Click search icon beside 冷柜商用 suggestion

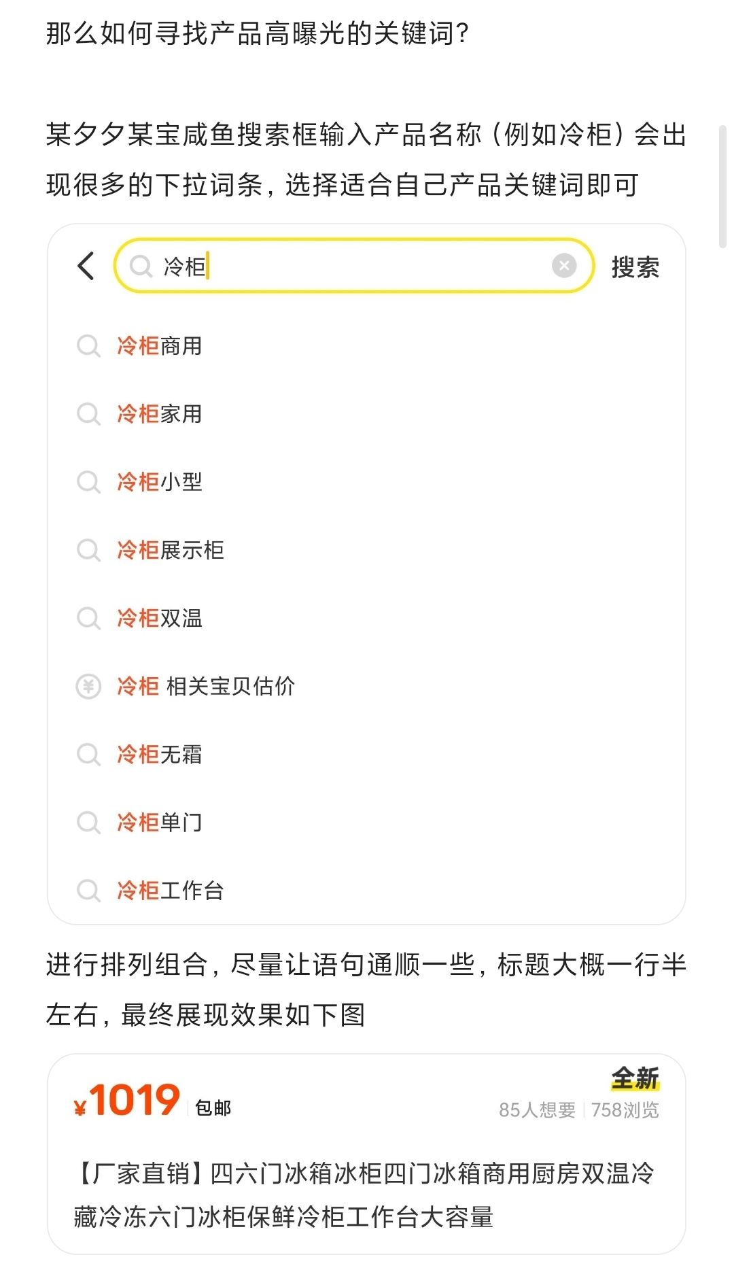tap(88, 346)
